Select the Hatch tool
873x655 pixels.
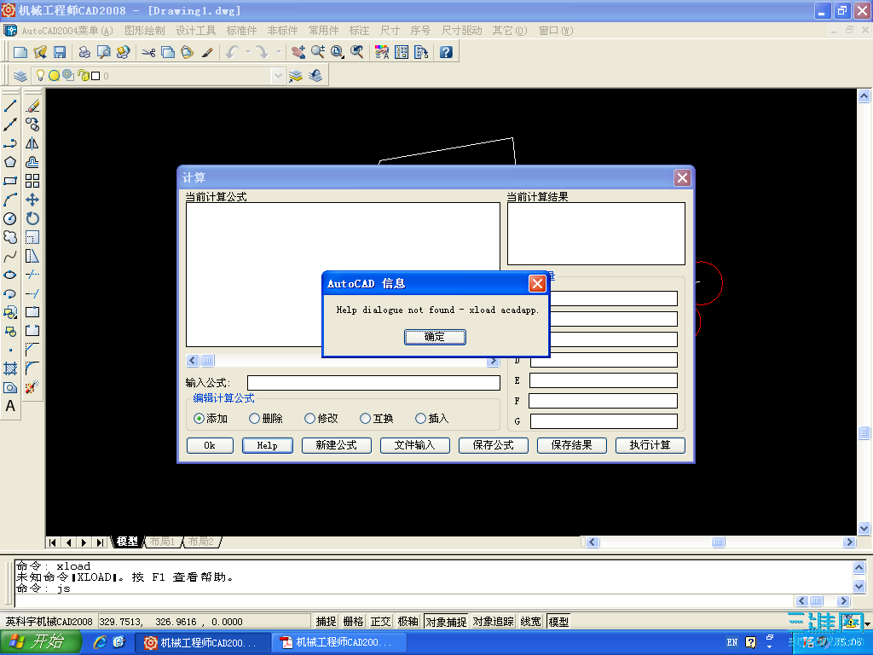(x=10, y=368)
